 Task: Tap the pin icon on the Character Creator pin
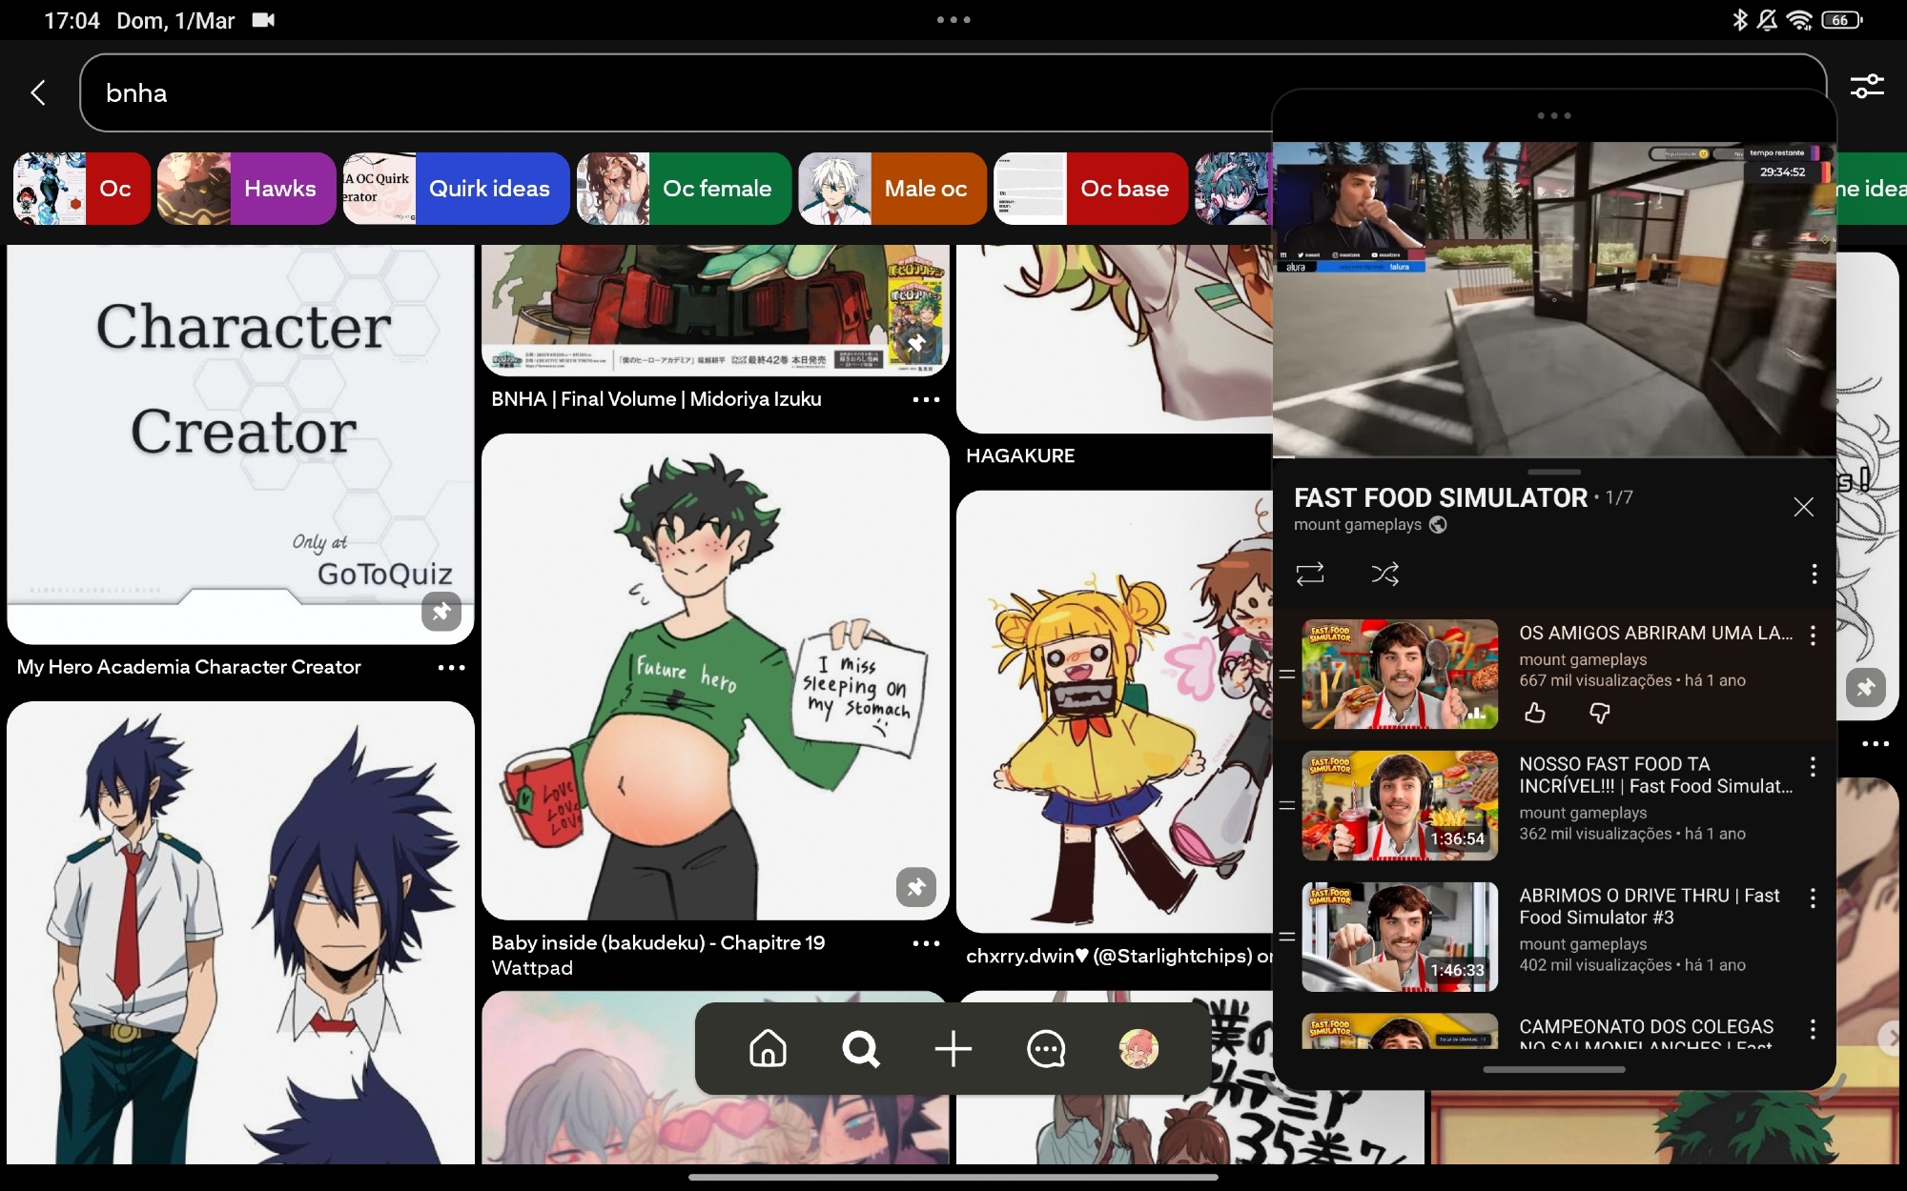tap(441, 612)
